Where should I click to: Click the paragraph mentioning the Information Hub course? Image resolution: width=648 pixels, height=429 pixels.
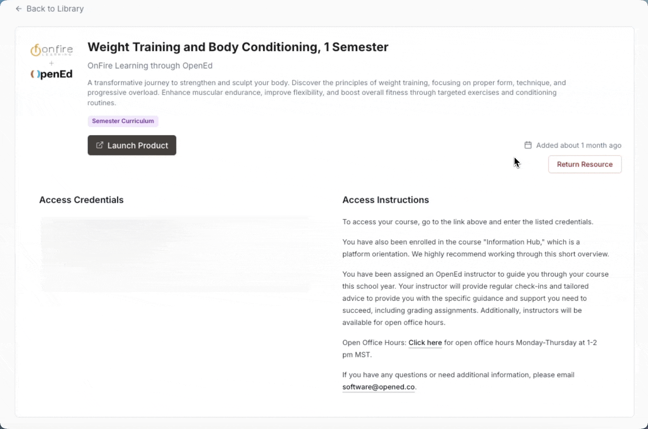pyautogui.click(x=475, y=248)
